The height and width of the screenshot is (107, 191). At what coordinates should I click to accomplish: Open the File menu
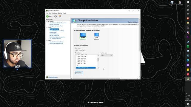click(x=47, y=13)
